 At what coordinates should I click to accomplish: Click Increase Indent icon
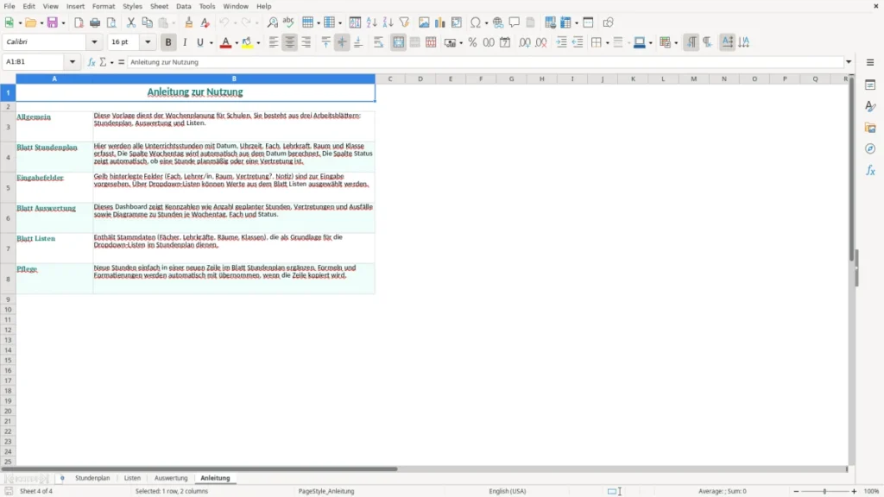coord(561,42)
